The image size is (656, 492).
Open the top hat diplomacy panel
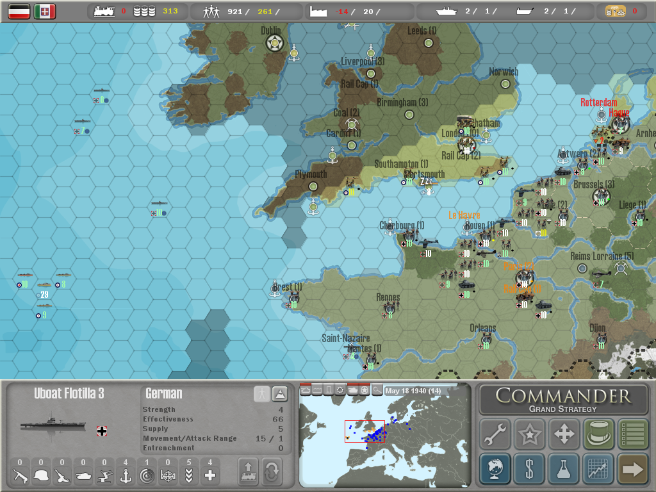pos(598,434)
